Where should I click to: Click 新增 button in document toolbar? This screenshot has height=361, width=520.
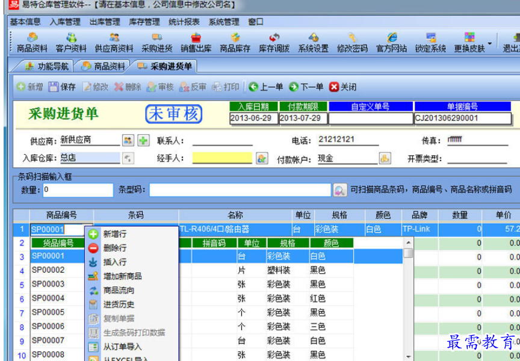tap(29, 87)
